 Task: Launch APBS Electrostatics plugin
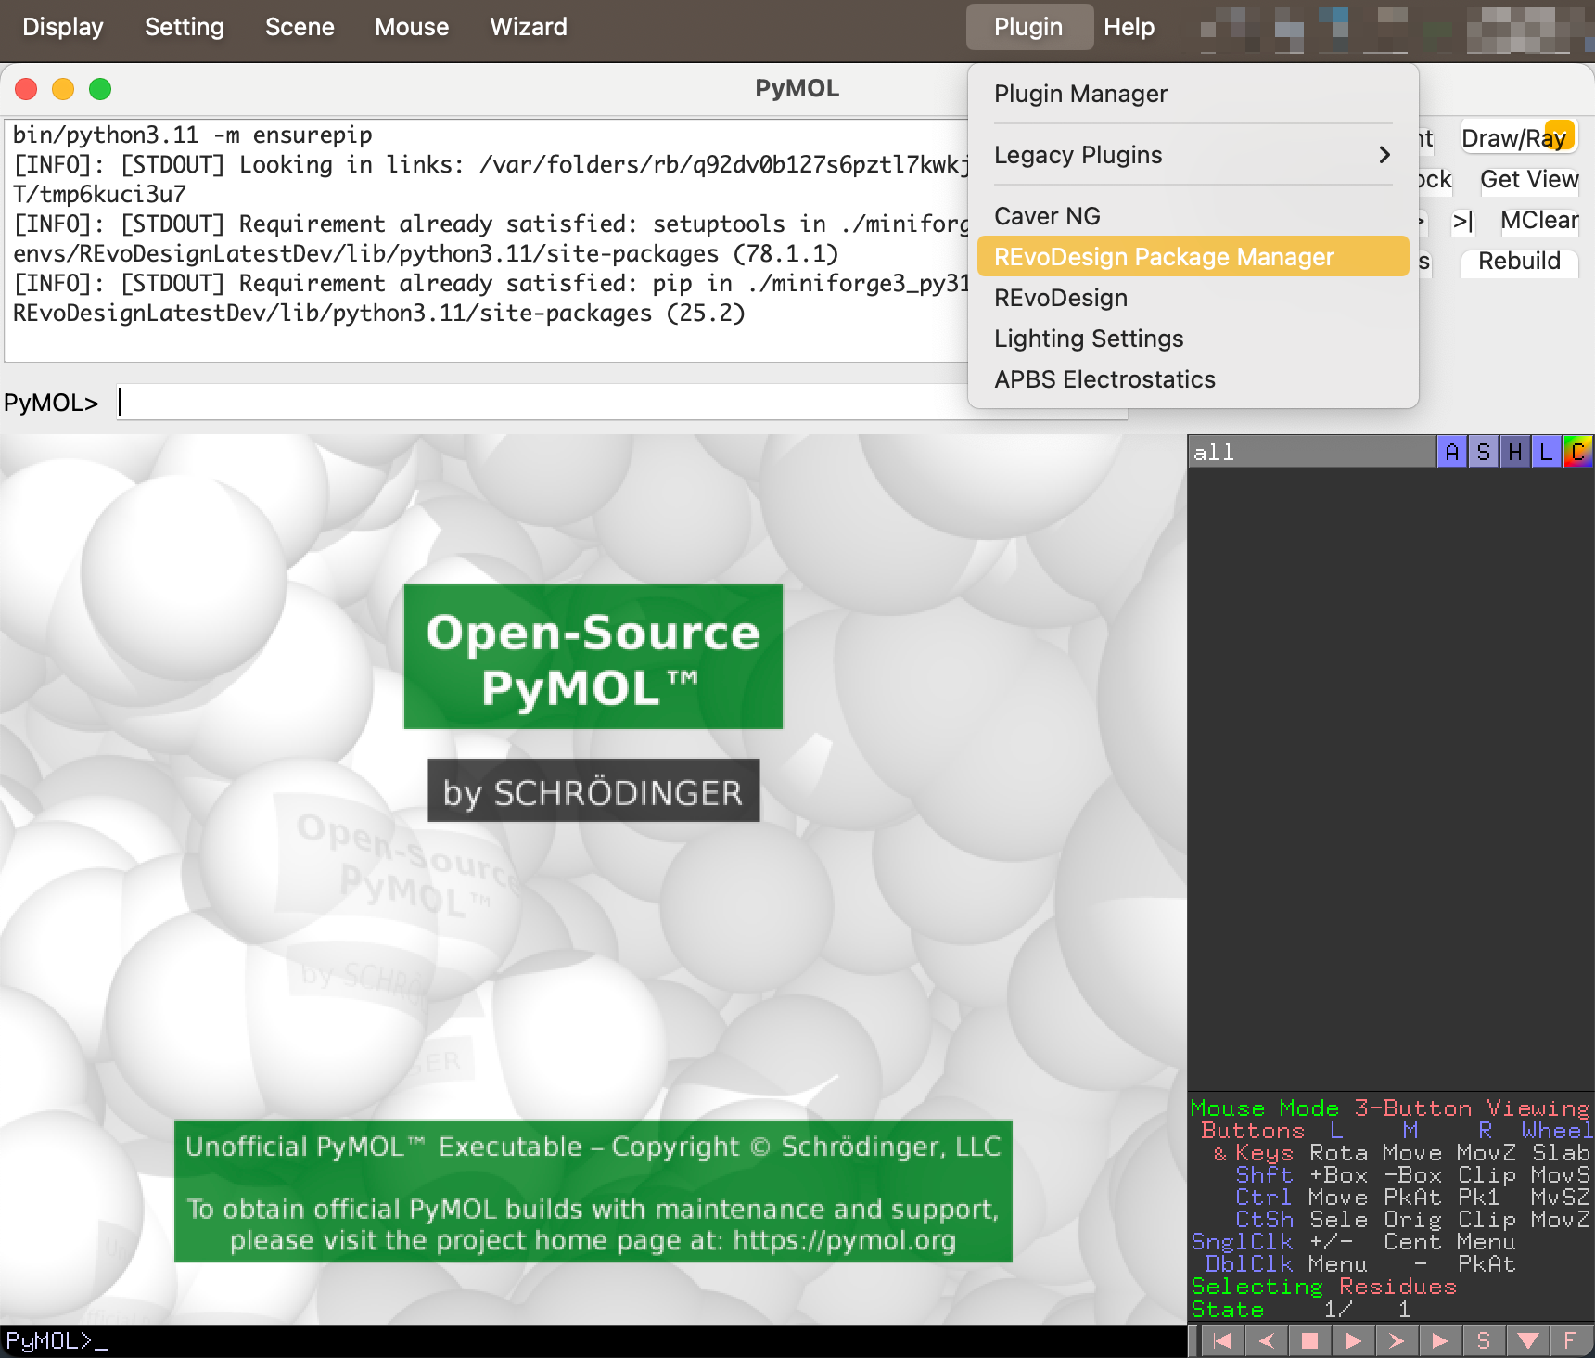[1193, 379]
